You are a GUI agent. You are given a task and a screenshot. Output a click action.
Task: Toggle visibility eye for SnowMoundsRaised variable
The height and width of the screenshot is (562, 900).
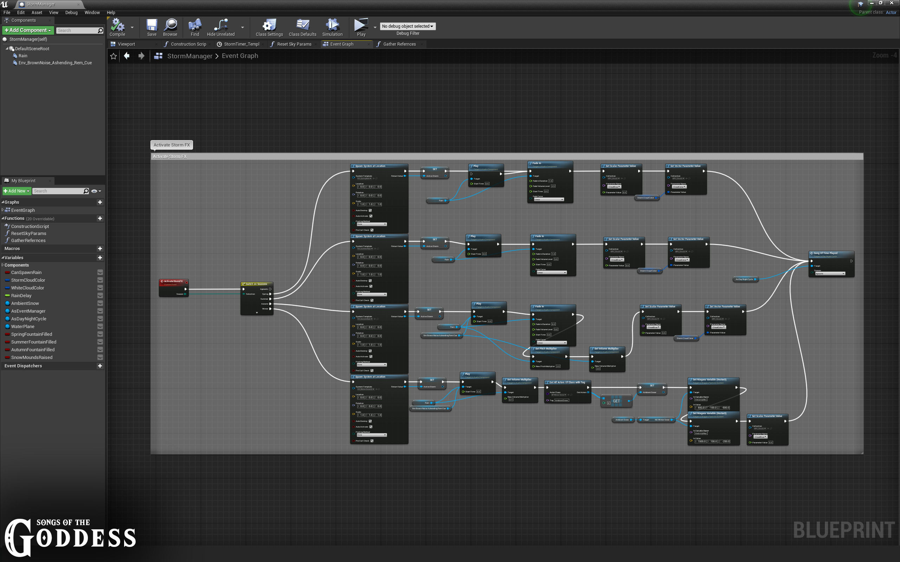(x=100, y=357)
